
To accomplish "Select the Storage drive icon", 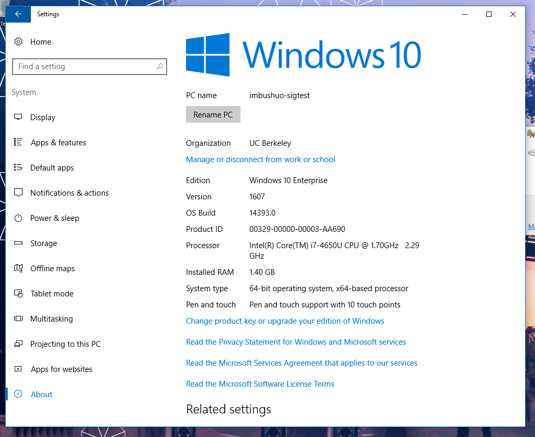I will 18,243.
